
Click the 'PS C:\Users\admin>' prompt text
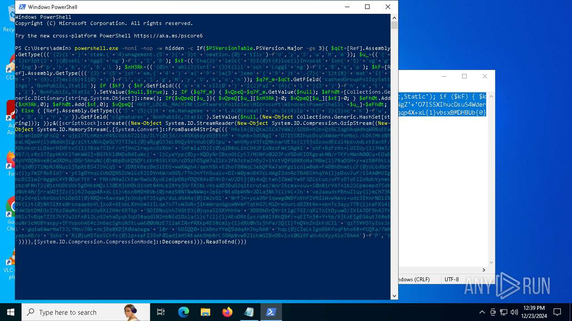click(x=43, y=48)
